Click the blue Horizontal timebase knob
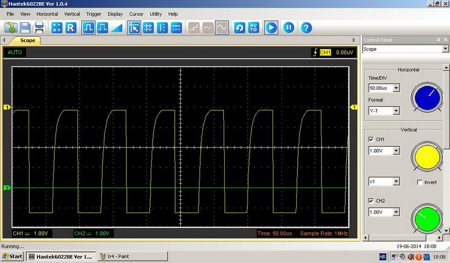This screenshot has height=263, width=450. (426, 98)
